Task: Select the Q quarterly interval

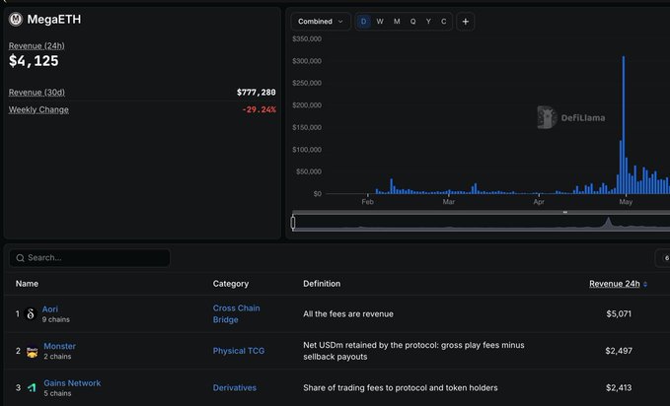Action: 412,22
